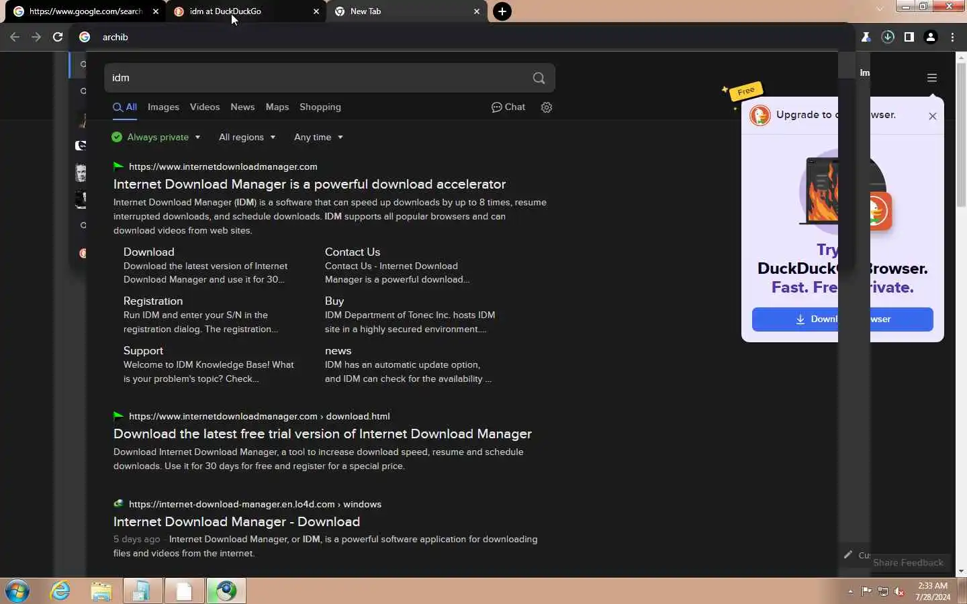Image resolution: width=967 pixels, height=604 pixels.
Task: Open DuckDuckGo search settings gear
Action: pyautogui.click(x=547, y=107)
